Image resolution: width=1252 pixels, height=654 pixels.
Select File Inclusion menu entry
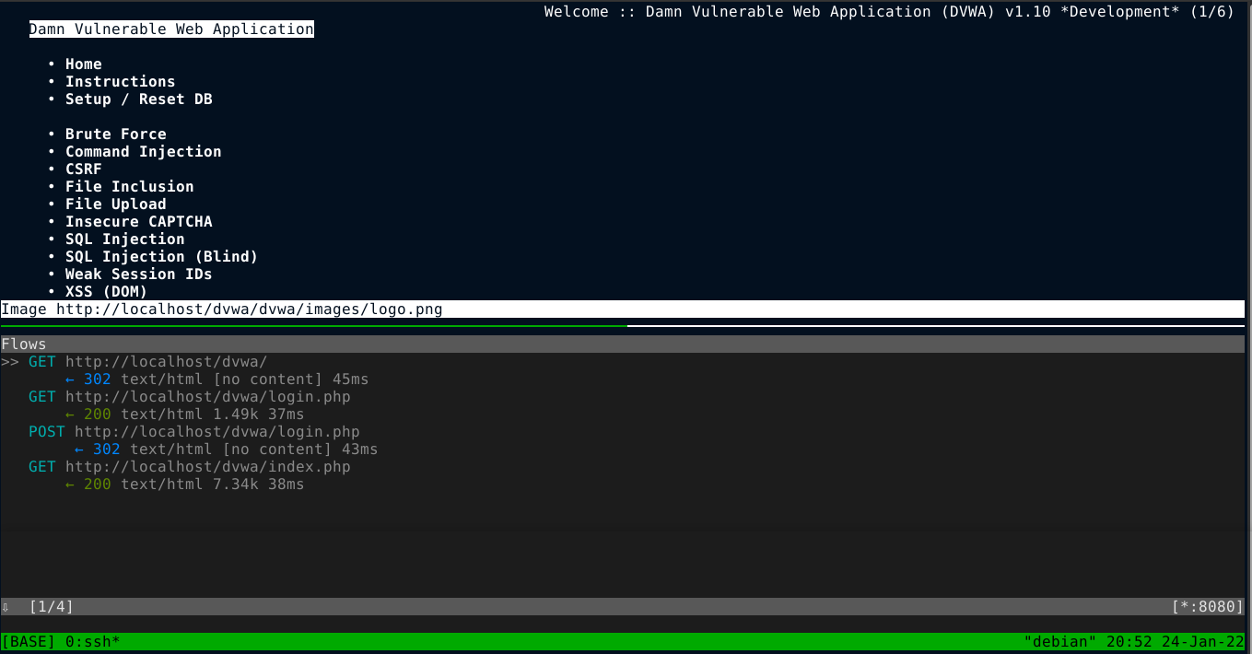129,187
